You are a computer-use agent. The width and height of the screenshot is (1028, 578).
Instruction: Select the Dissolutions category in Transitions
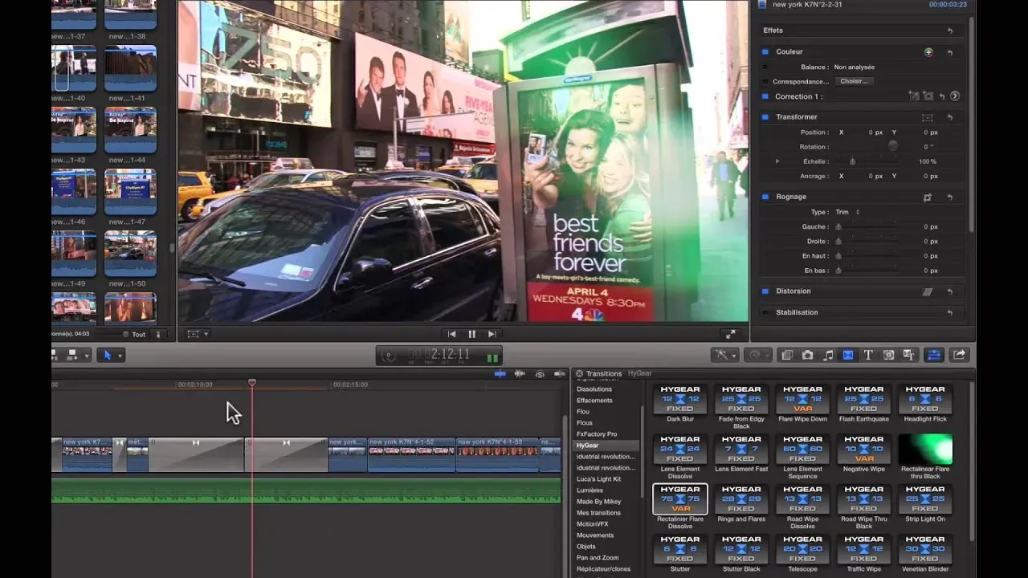pyautogui.click(x=594, y=389)
